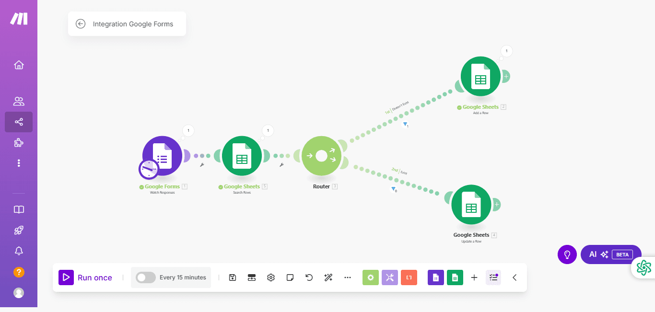655x312 pixels.
Task: Open the filter icon on the 2nd route
Action: [393, 189]
